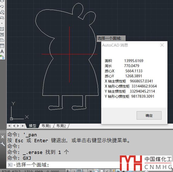This screenshot has height=172, width=173.
Task: Select the Hatch tool in the toolbar
Action: pyautogui.click(x=2, y=29)
